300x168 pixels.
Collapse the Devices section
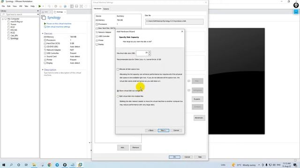pos(43,34)
